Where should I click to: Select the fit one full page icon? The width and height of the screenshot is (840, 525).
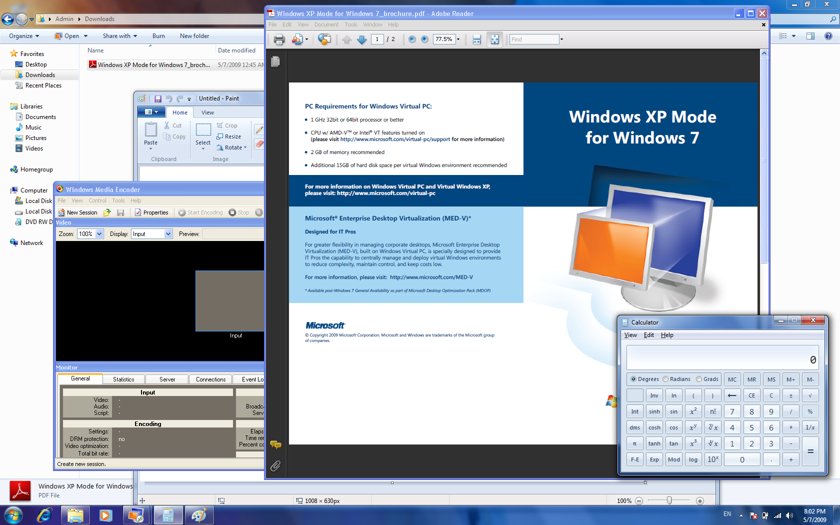494,39
